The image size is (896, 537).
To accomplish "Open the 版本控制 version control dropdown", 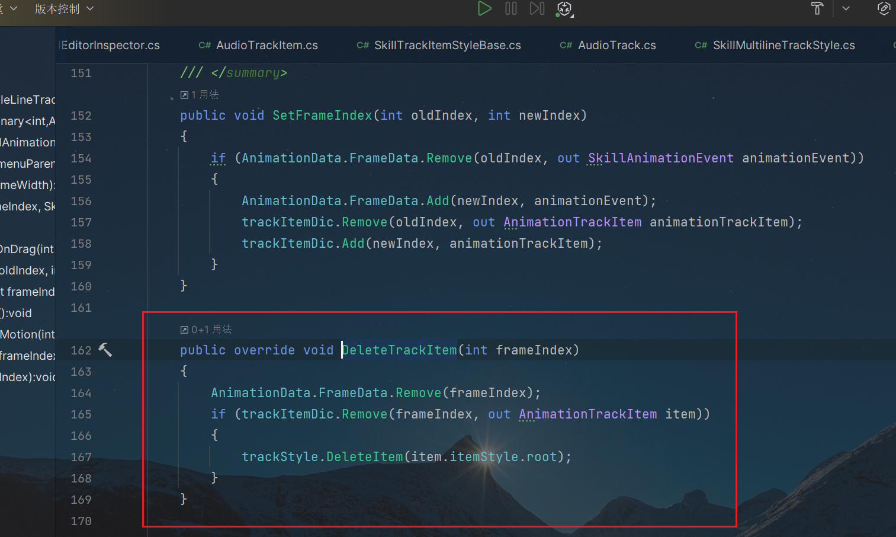I will [x=64, y=9].
